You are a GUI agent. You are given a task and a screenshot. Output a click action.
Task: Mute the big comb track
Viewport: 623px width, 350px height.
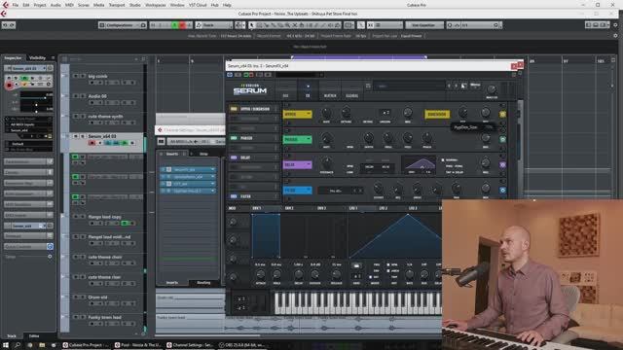coord(76,76)
